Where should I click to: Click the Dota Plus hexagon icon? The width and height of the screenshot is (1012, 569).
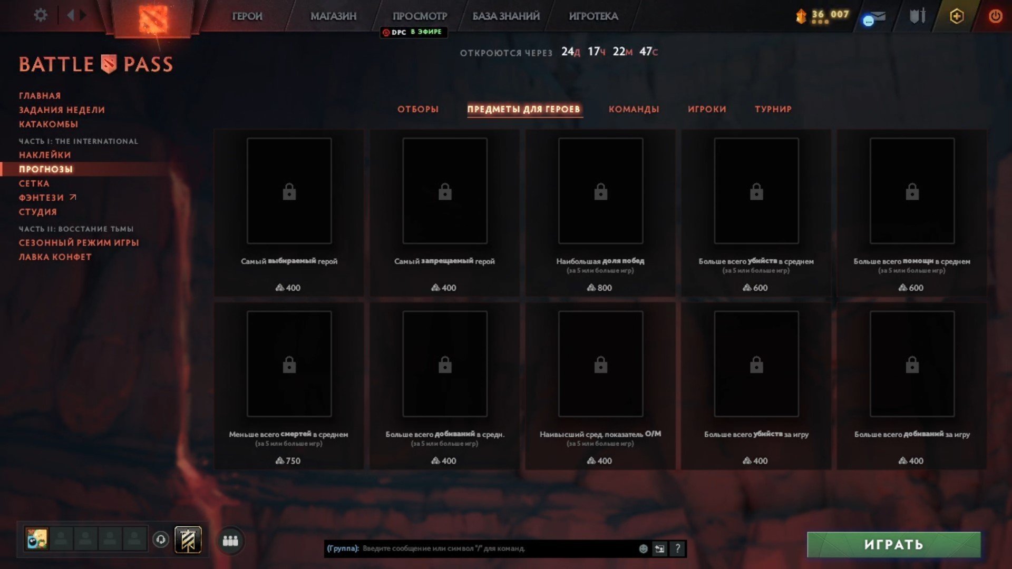pos(957,16)
